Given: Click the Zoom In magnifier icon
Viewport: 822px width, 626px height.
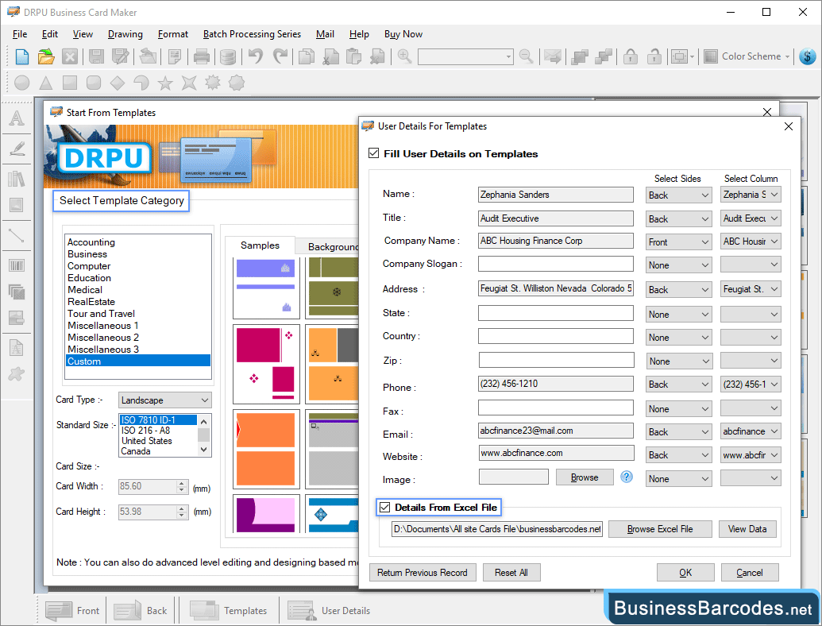Looking at the screenshot, I should pyautogui.click(x=404, y=56).
